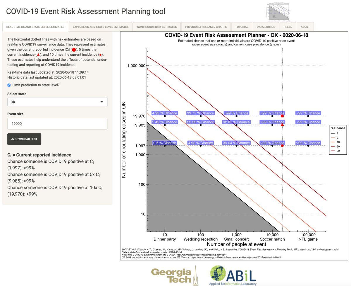Go to Previously Released Charts tab
The width and height of the screenshot is (351, 286).
click(206, 27)
